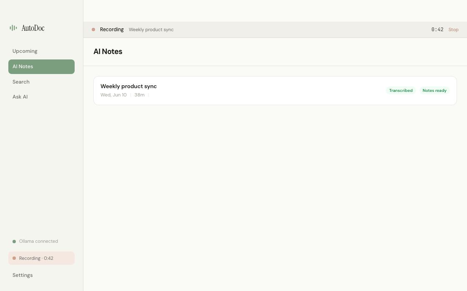Select AI Notes in sidebar

pos(41,67)
